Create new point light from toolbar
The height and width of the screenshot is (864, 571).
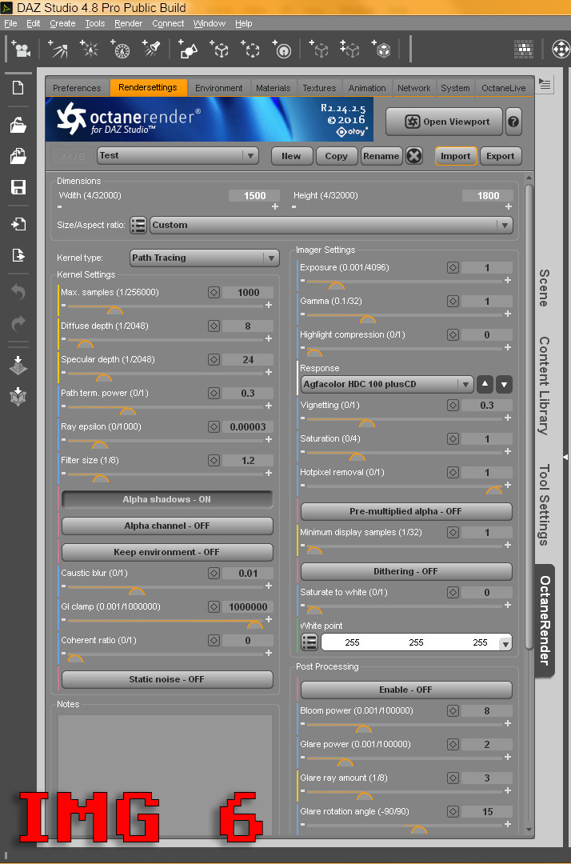click(x=89, y=50)
